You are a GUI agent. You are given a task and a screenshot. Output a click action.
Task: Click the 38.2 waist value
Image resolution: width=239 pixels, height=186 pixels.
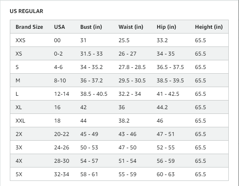(124, 121)
